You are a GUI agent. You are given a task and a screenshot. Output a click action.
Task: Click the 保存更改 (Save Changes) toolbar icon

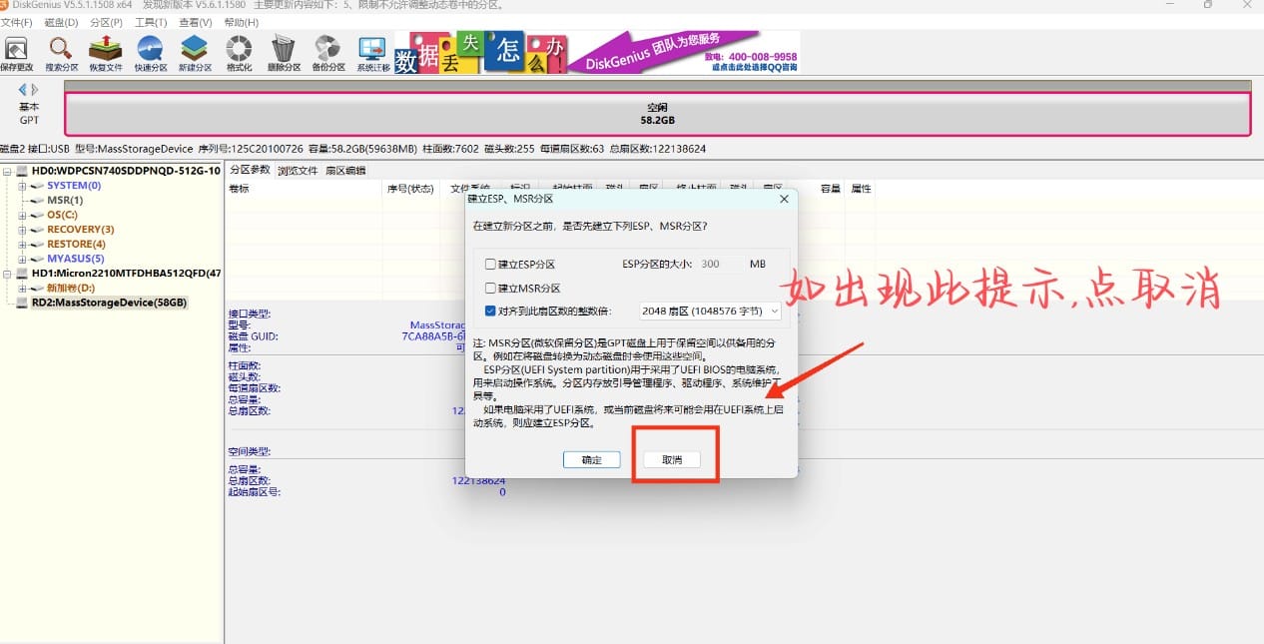point(16,52)
